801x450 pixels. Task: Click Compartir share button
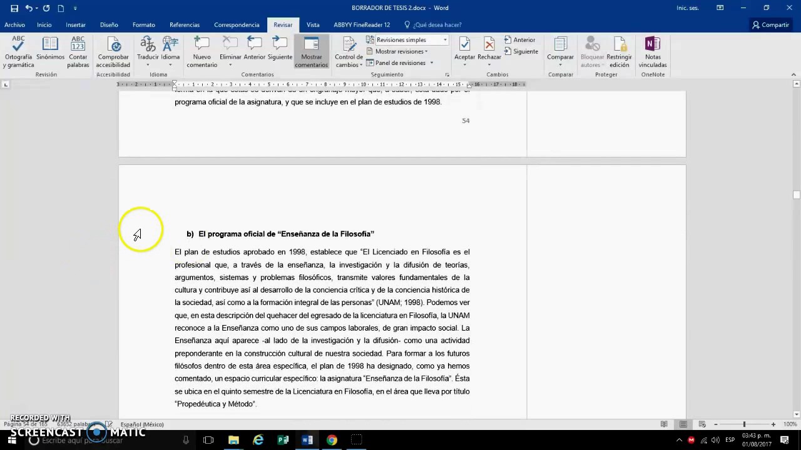[x=771, y=25]
